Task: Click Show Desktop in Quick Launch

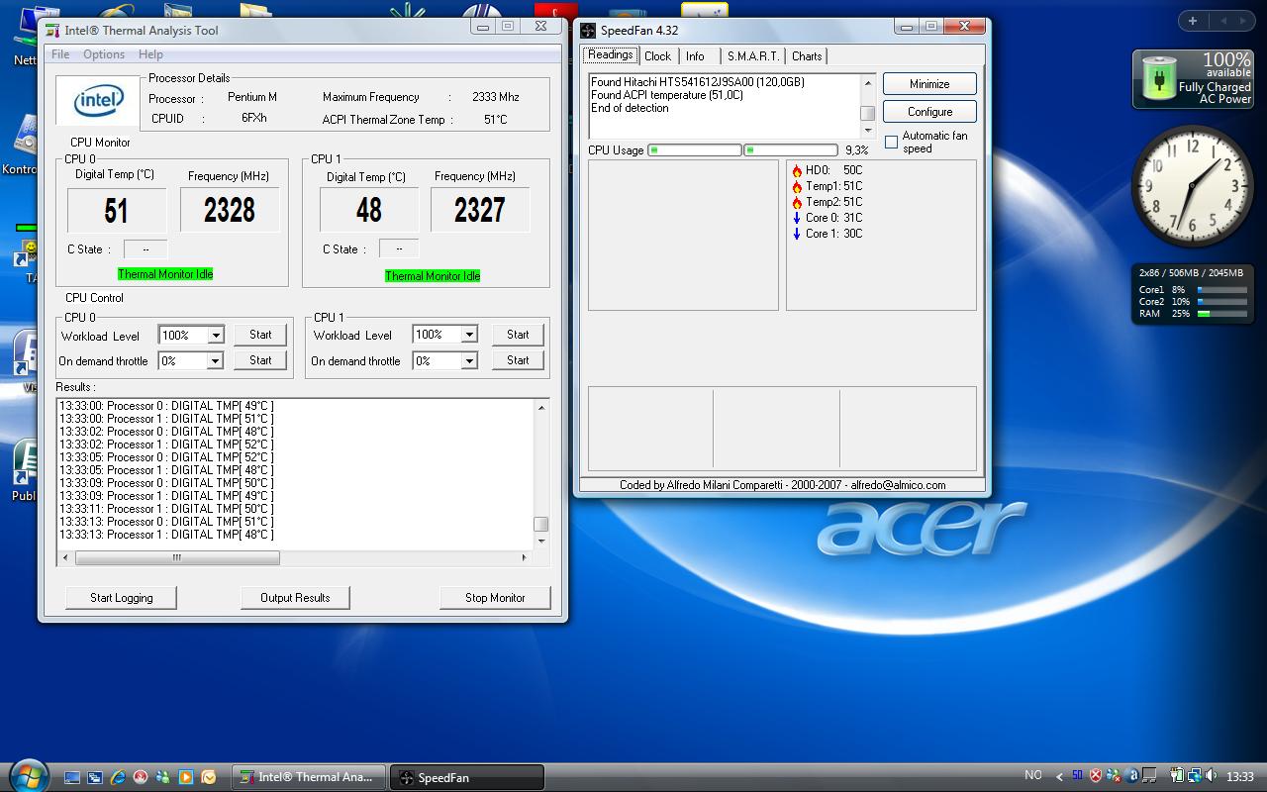Action: pyautogui.click(x=72, y=777)
